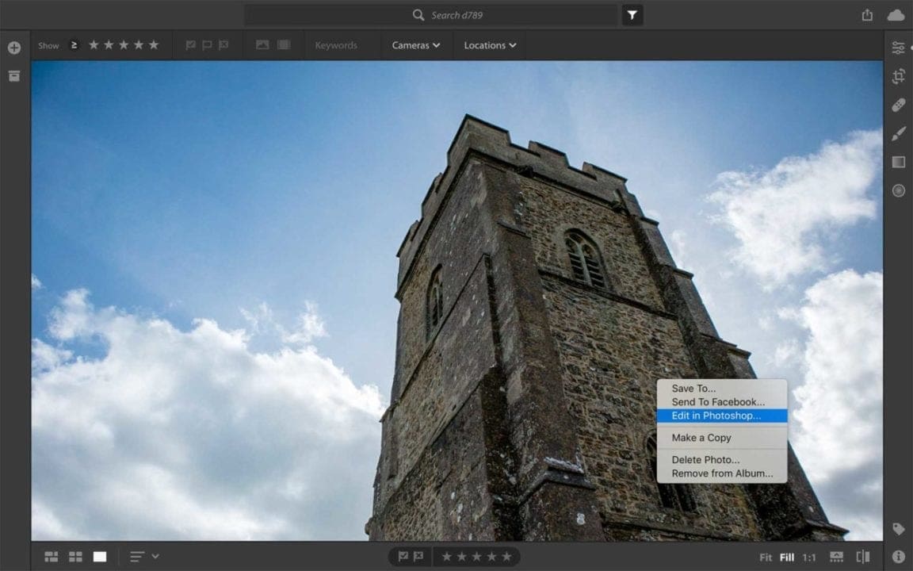This screenshot has height=571, width=913.
Task: Switch to Photo Grid view
Action: (52, 557)
